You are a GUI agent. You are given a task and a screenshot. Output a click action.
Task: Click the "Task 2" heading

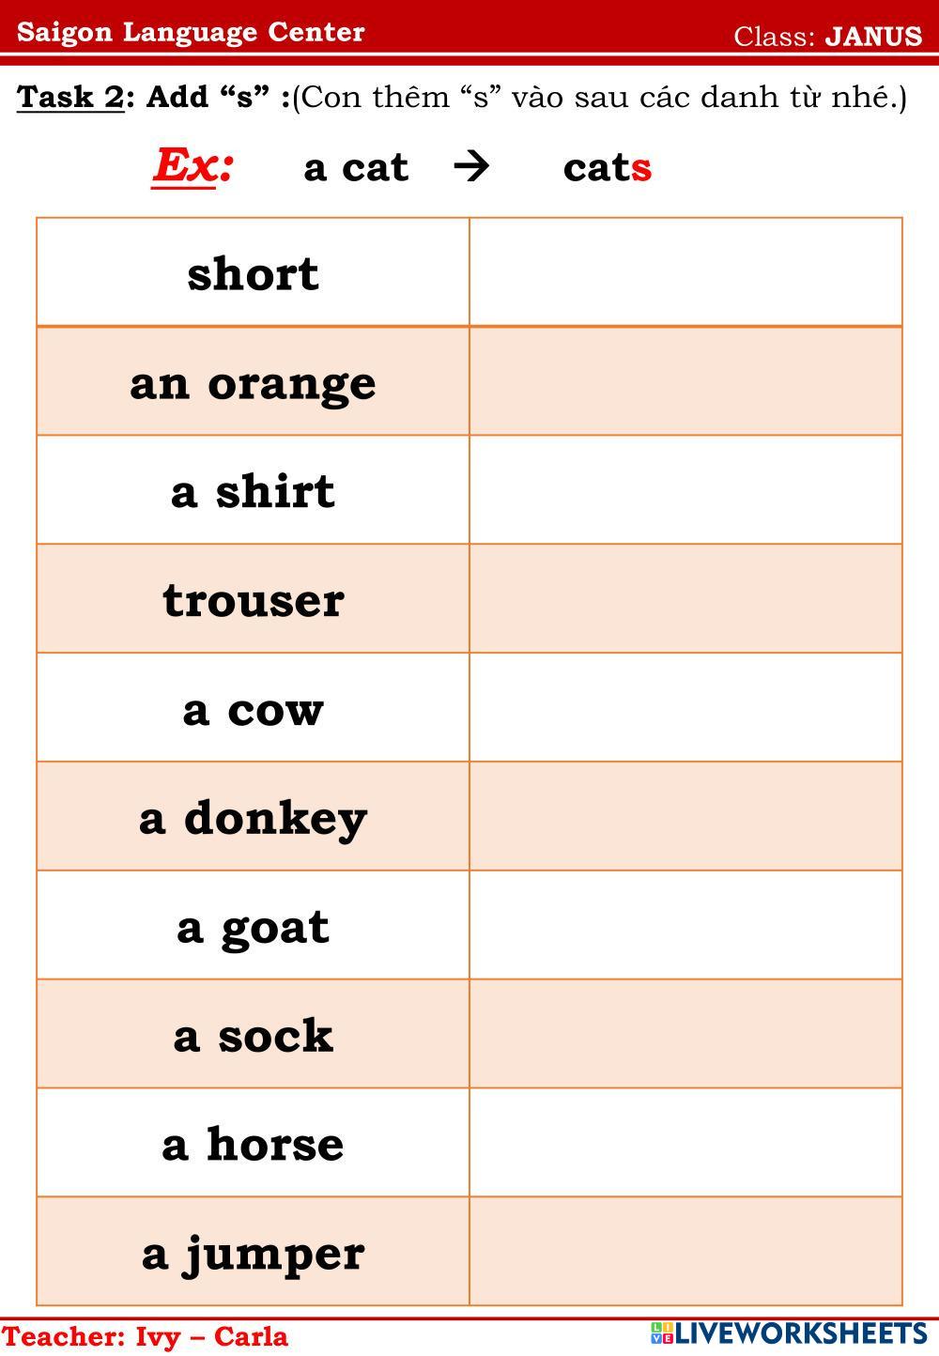(x=70, y=97)
